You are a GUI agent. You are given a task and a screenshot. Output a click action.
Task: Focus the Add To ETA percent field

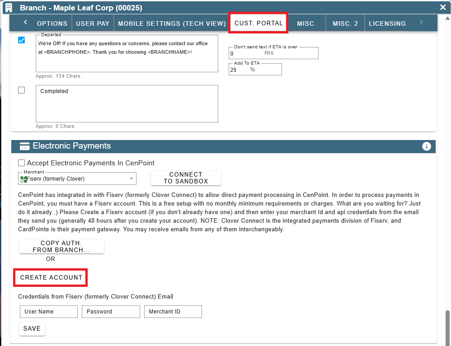(255, 70)
